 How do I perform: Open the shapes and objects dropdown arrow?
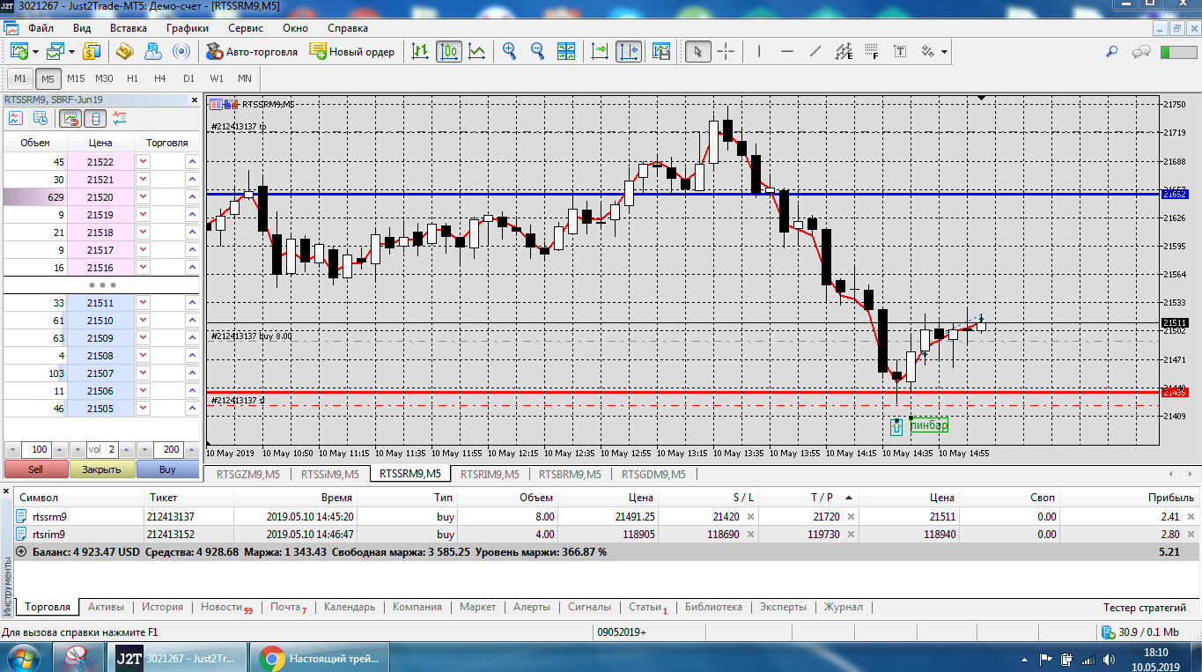click(x=944, y=52)
